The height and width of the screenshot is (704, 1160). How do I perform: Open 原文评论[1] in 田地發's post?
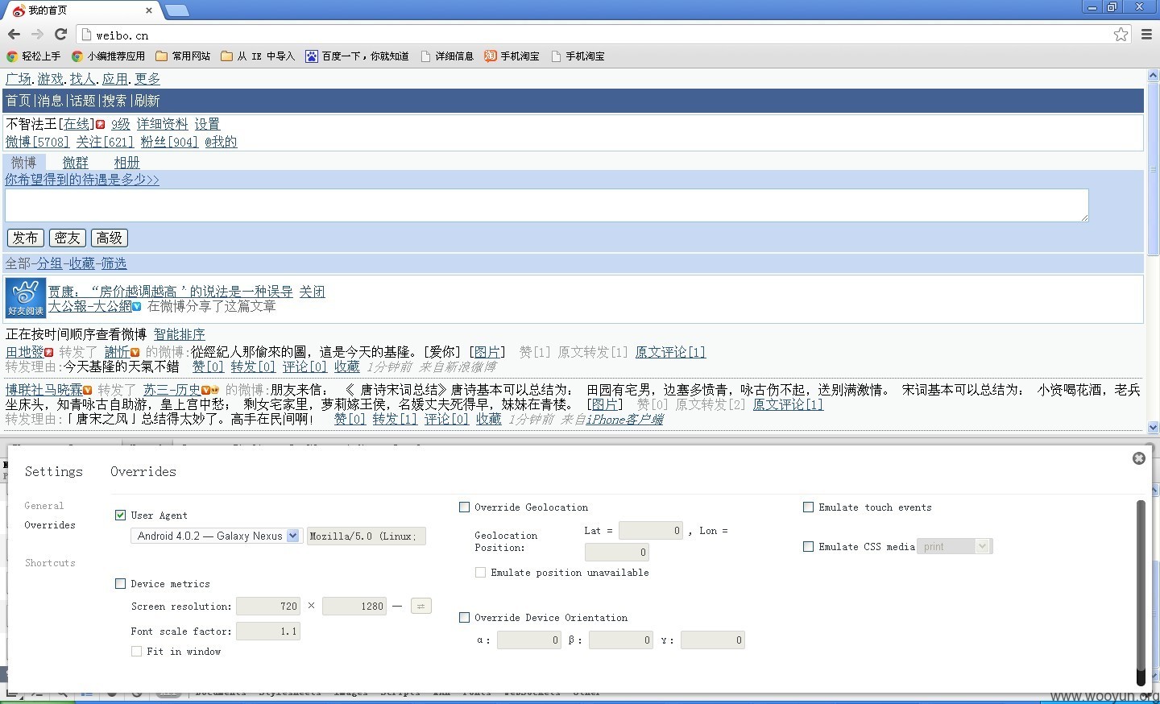click(670, 352)
